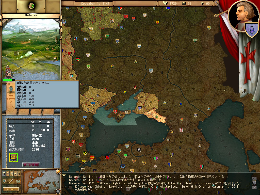The width and height of the screenshot is (260, 195).
Task: Click the prestige value 98
Action: click(x=189, y=4)
